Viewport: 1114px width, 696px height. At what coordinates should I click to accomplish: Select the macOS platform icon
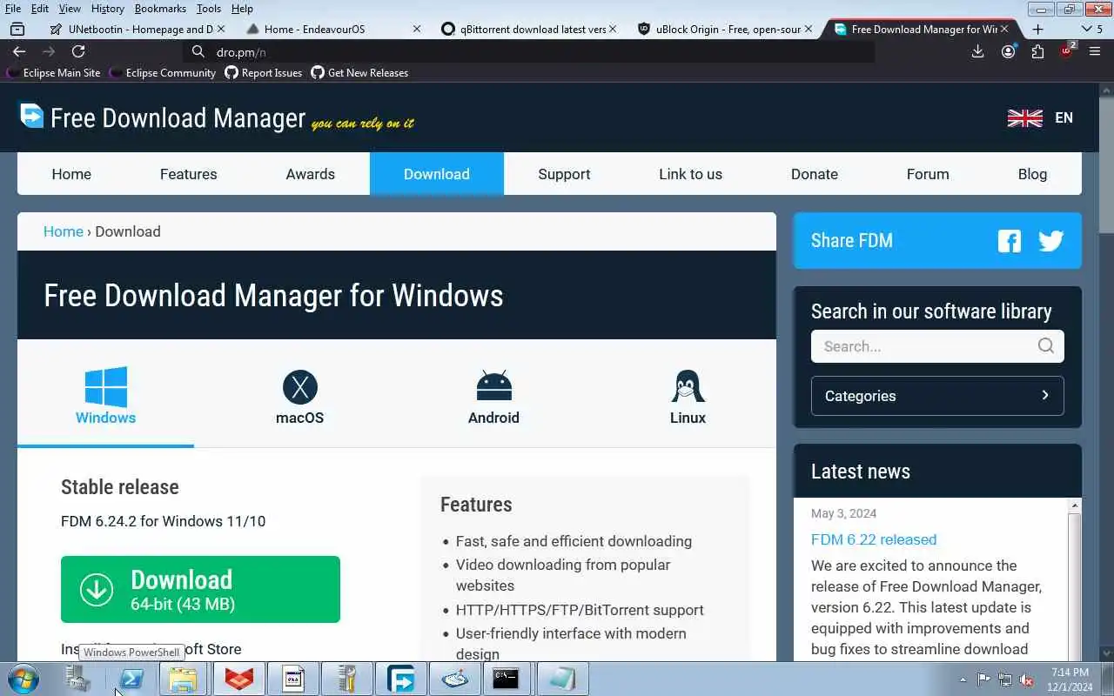pyautogui.click(x=300, y=387)
